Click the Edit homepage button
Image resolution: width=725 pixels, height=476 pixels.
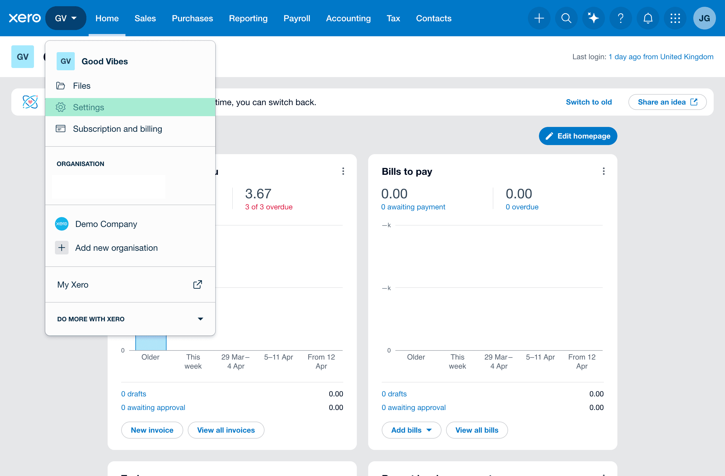click(578, 136)
